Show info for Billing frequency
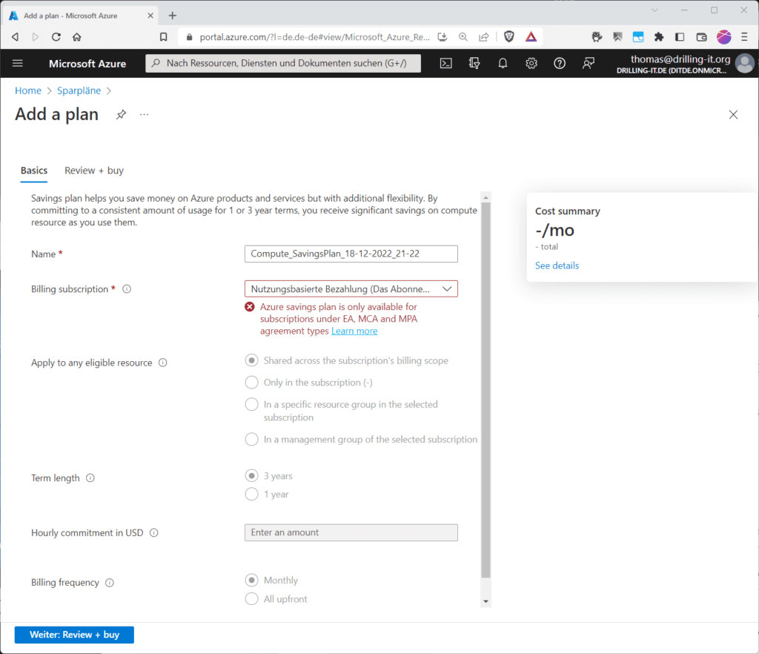This screenshot has width=759, height=654. (110, 582)
